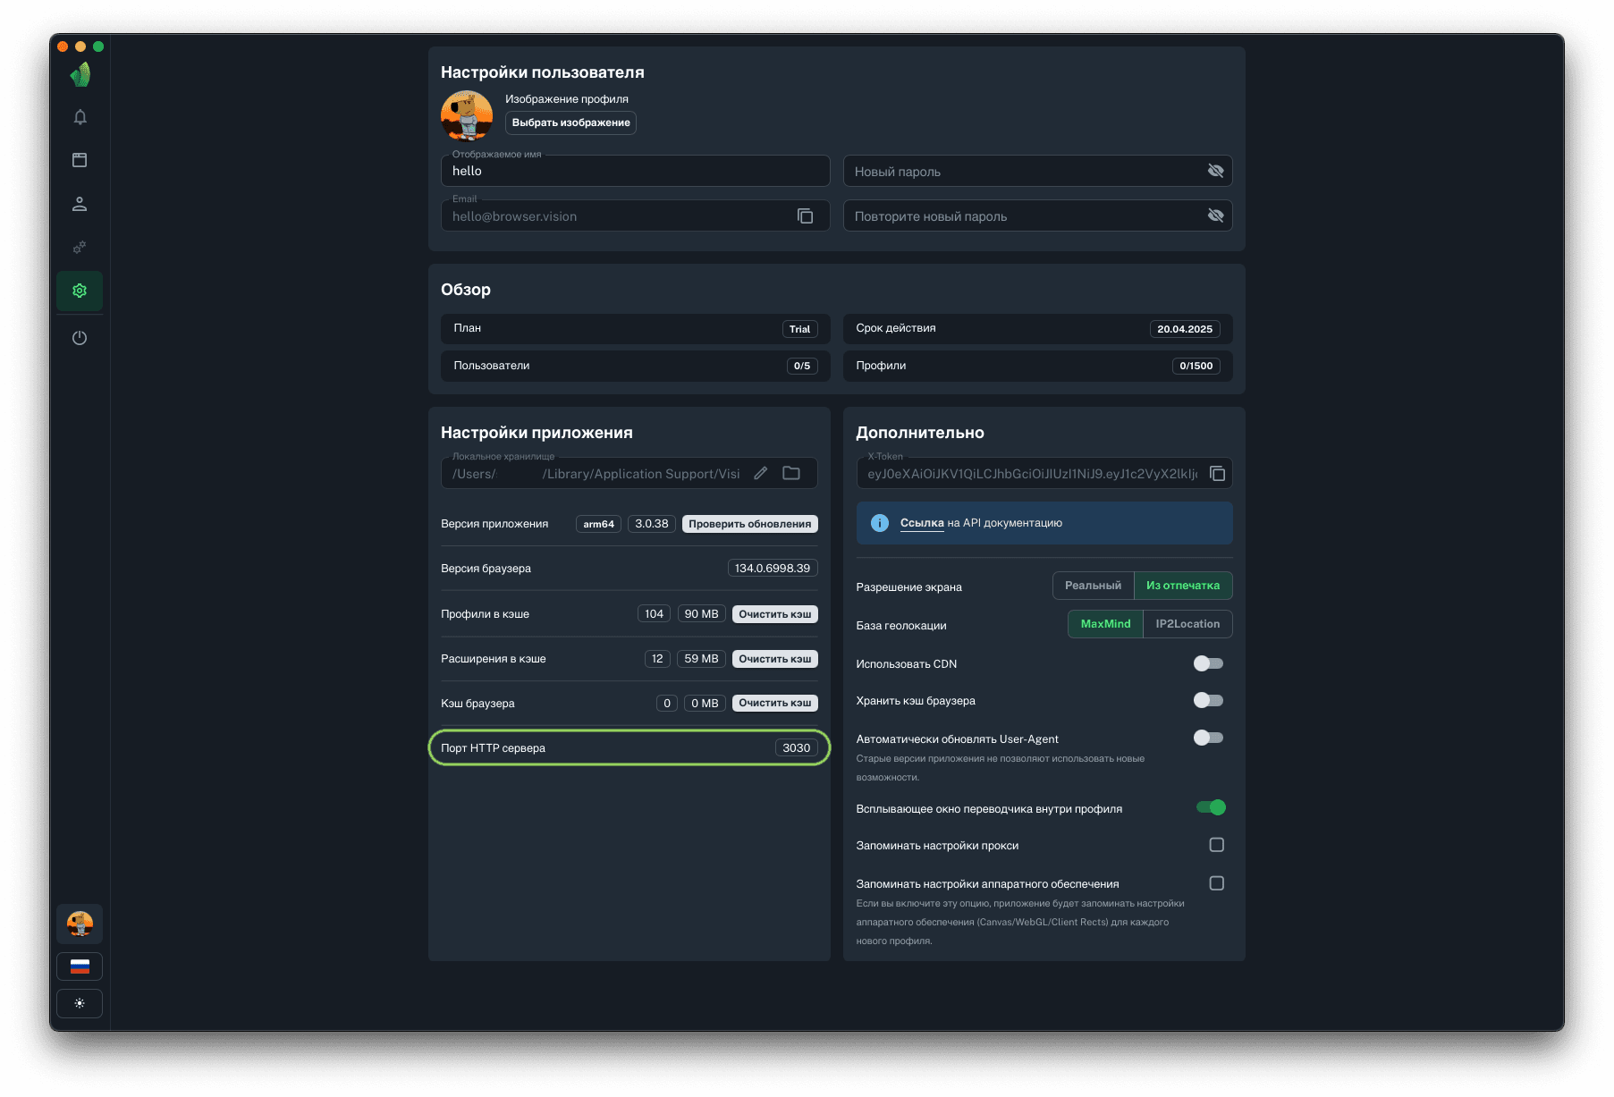
Task: Open the Ссылка API documentation link
Action: click(x=921, y=523)
